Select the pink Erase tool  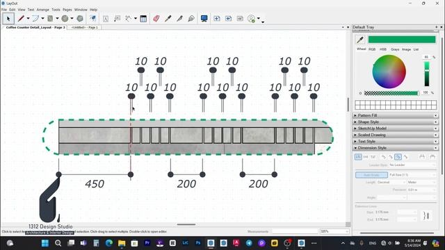(156, 19)
